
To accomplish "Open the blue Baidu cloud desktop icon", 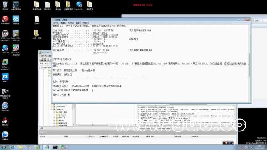I will (16, 20).
